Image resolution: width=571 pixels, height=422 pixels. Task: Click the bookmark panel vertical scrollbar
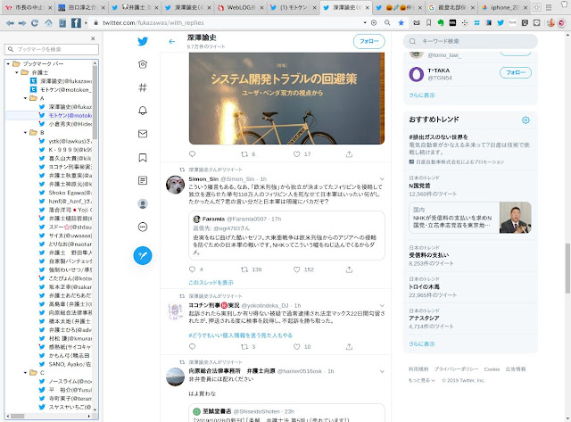point(95,102)
